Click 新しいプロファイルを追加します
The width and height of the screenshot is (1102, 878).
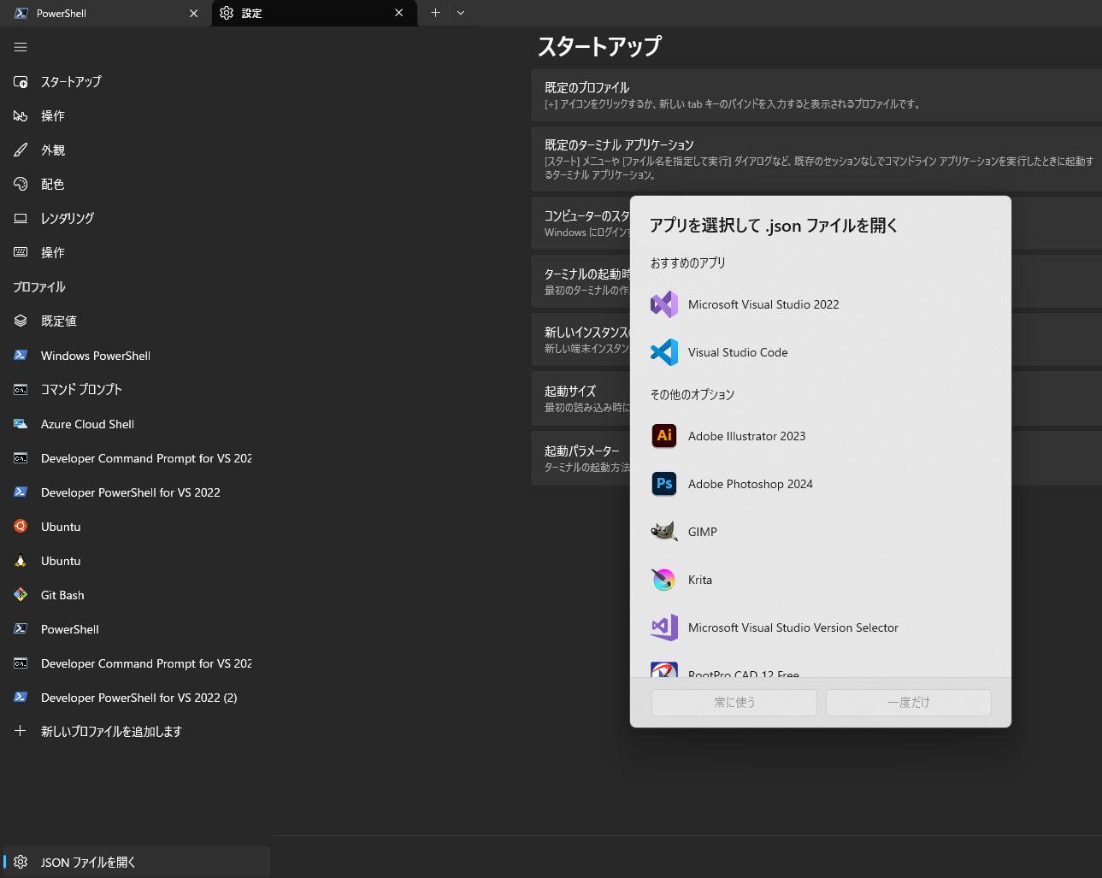point(137,731)
